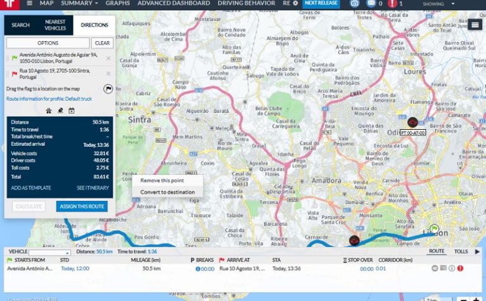
Task: Click the red destination flag beside Rua 10 Agosto
Action: [x=15, y=74]
